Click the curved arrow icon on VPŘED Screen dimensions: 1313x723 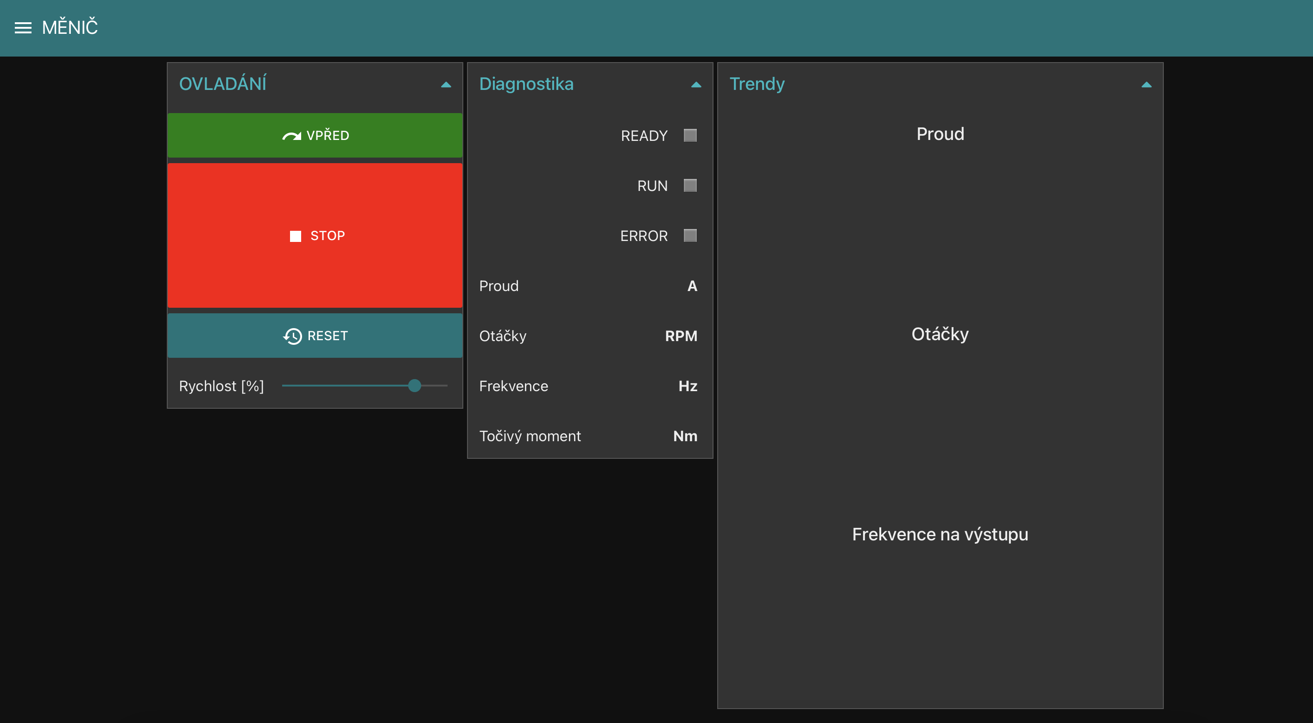(x=291, y=136)
